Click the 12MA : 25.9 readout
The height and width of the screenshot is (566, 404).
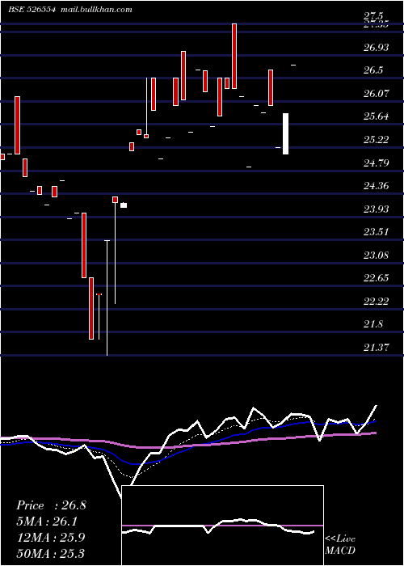50,538
